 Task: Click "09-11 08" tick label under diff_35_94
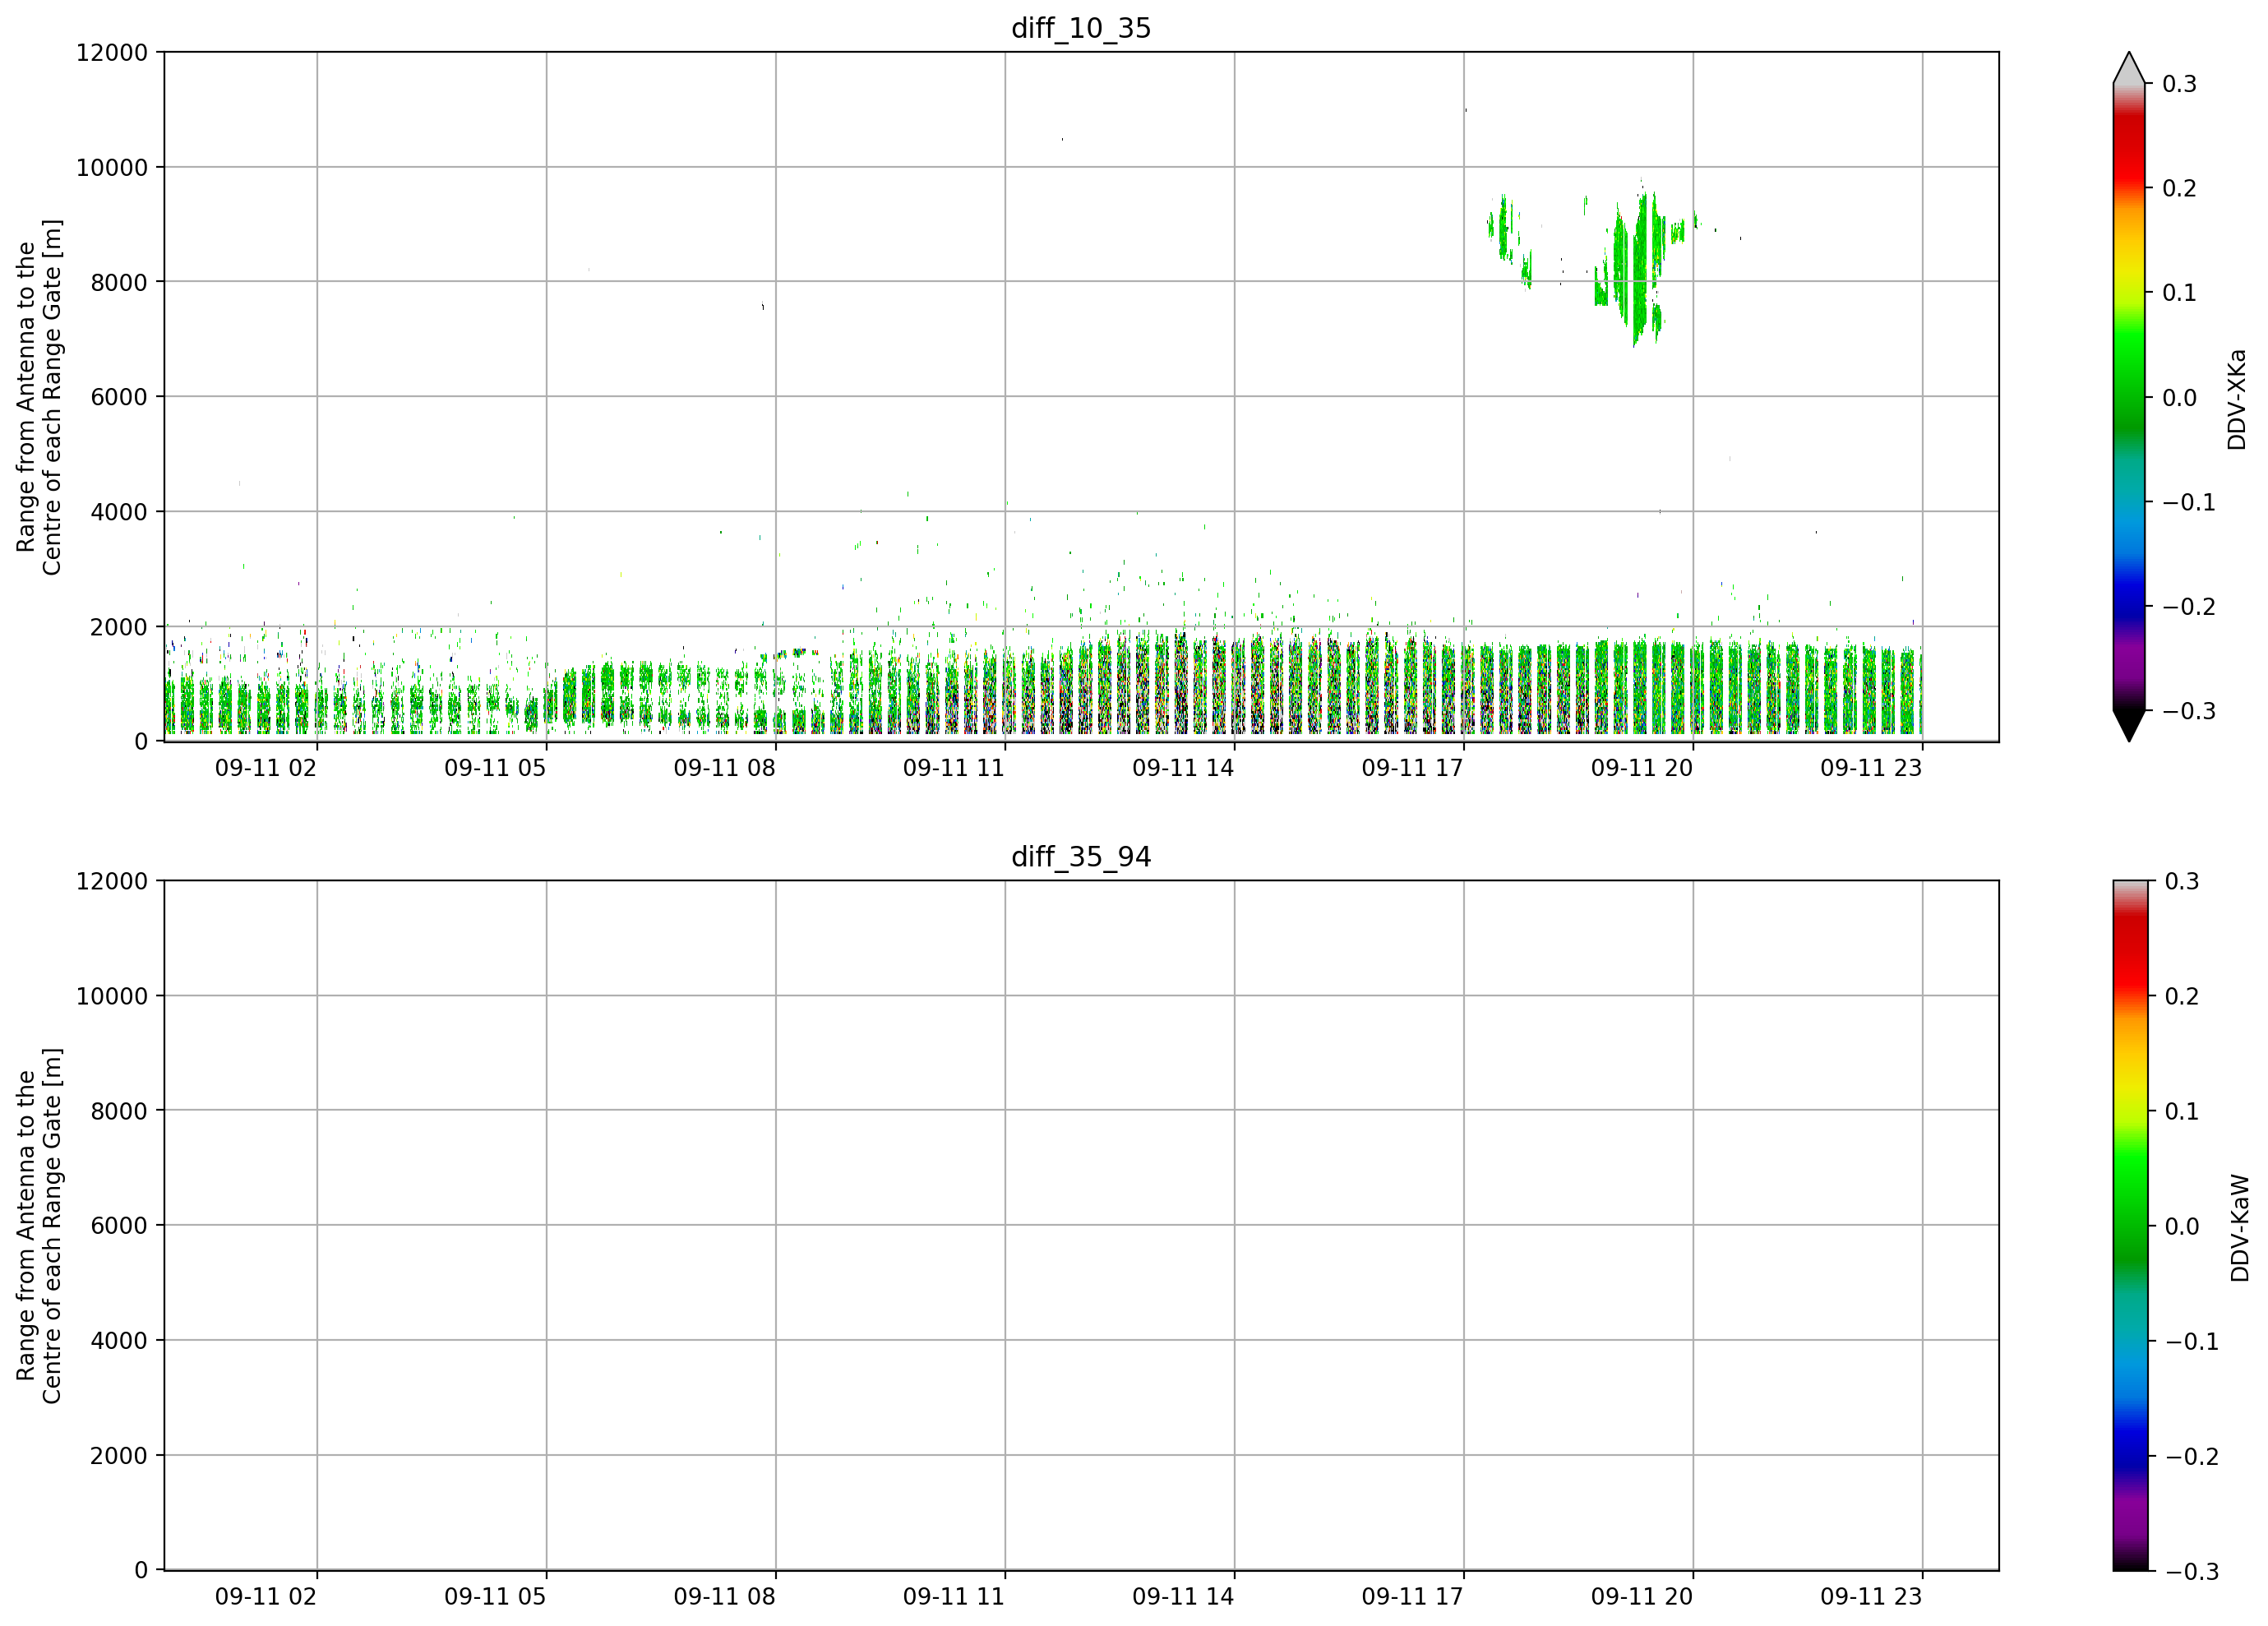click(724, 1597)
